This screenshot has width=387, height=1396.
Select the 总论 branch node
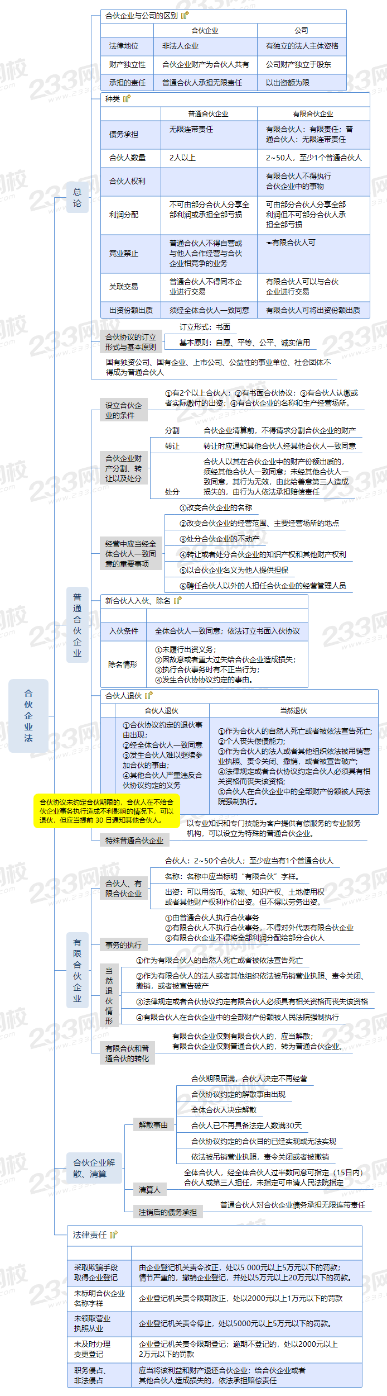point(78,197)
